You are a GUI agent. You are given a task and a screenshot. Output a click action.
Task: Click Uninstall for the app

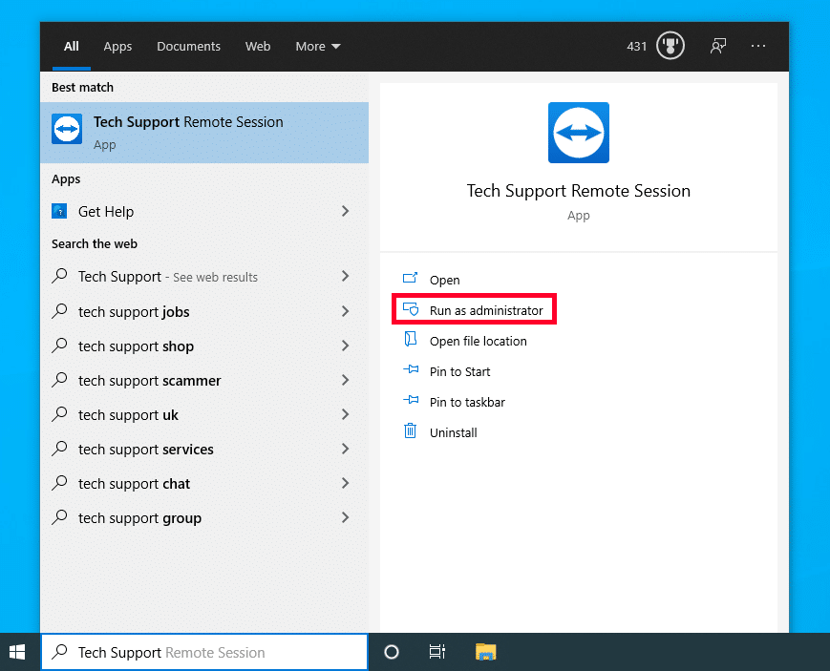tap(453, 432)
